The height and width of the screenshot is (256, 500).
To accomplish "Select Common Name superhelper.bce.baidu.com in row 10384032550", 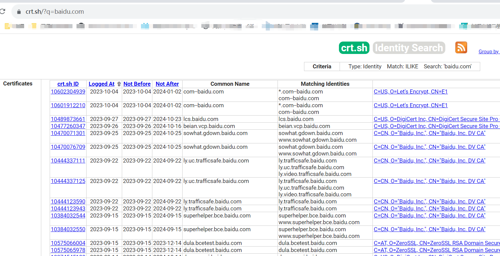I will tap(217, 229).
